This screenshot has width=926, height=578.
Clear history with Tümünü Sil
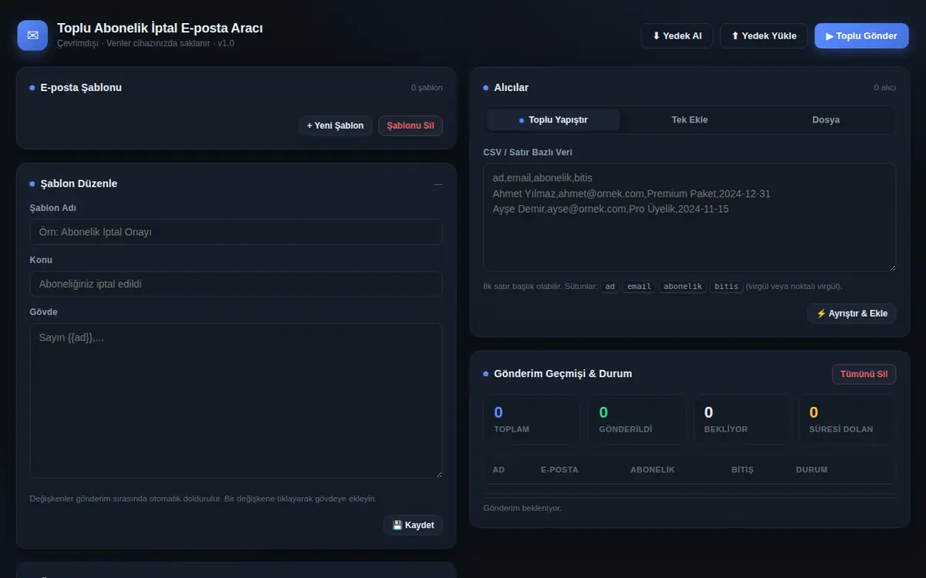point(863,375)
